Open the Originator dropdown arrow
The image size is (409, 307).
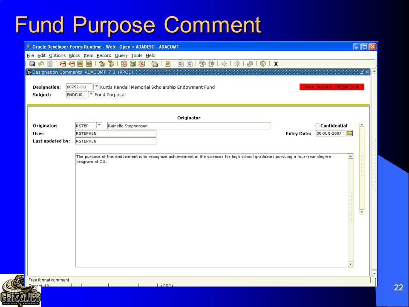(99, 125)
